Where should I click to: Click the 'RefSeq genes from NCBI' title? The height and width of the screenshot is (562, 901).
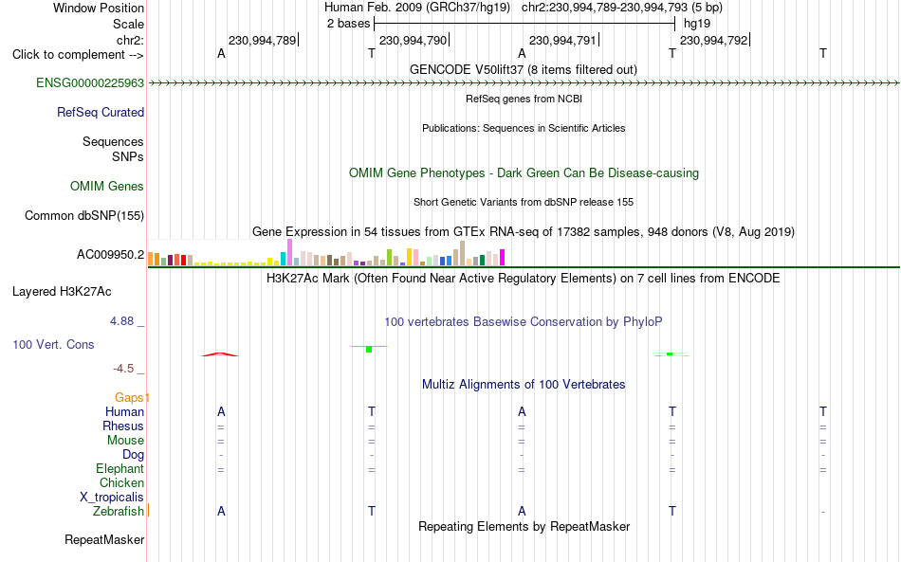click(x=524, y=99)
